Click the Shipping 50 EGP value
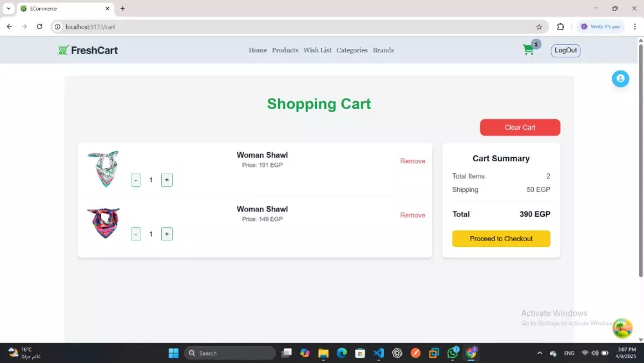 pos(538,190)
